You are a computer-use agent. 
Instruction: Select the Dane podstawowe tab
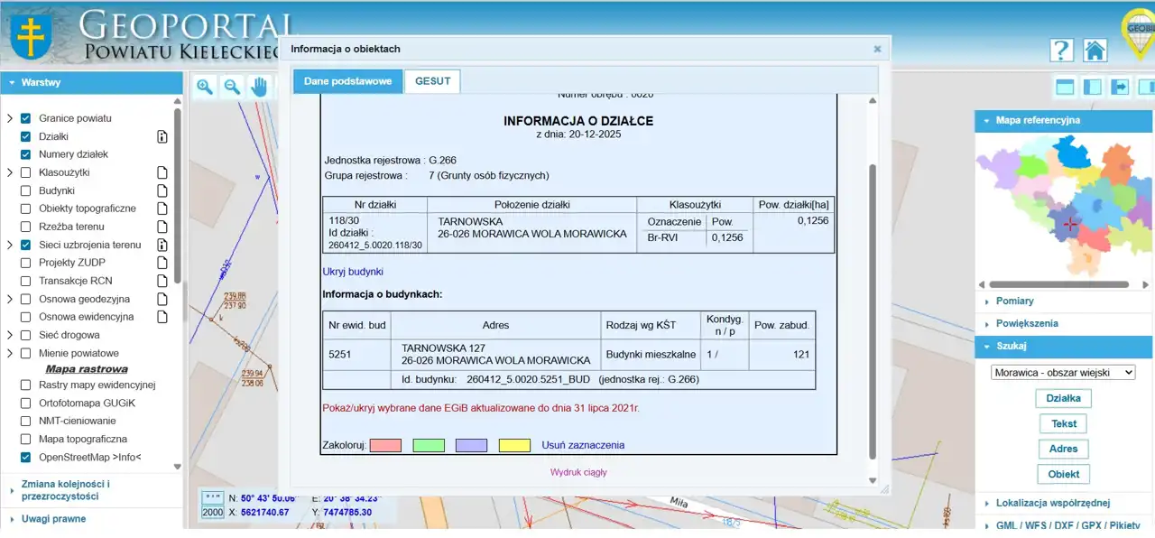pyautogui.click(x=347, y=81)
